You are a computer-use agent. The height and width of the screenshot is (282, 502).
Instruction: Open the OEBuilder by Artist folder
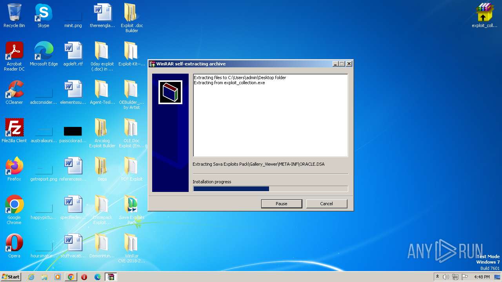pyautogui.click(x=132, y=95)
